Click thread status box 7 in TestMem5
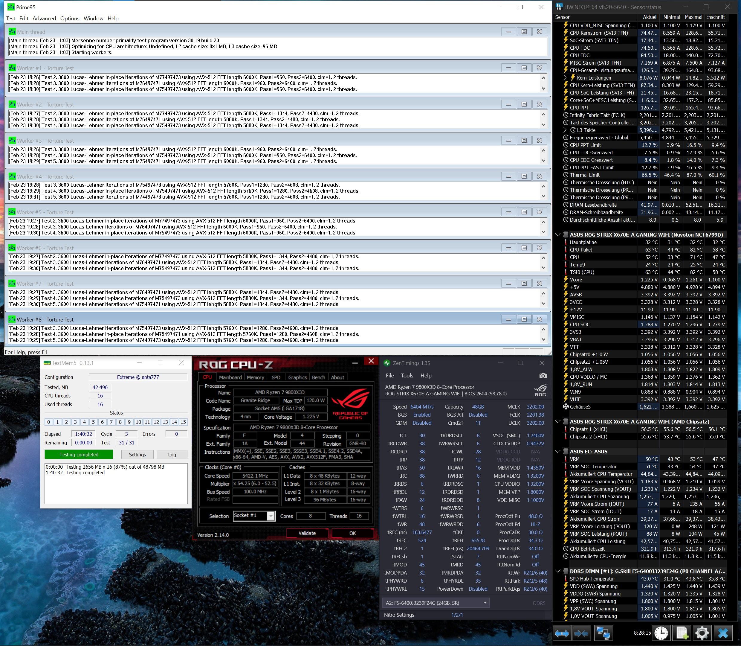741x646 pixels. coord(111,422)
